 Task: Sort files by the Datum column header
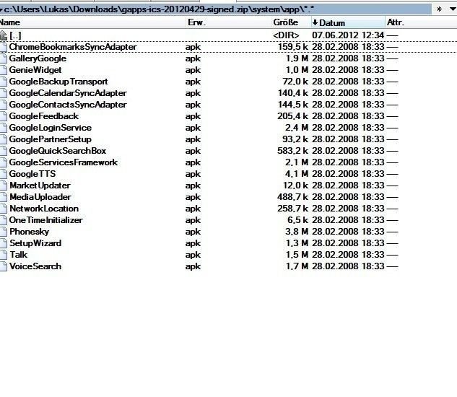[x=348, y=22]
